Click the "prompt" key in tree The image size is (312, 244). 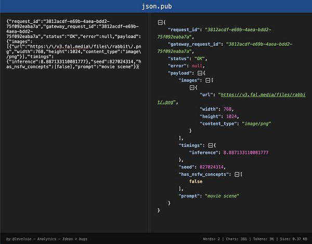coord(189,196)
